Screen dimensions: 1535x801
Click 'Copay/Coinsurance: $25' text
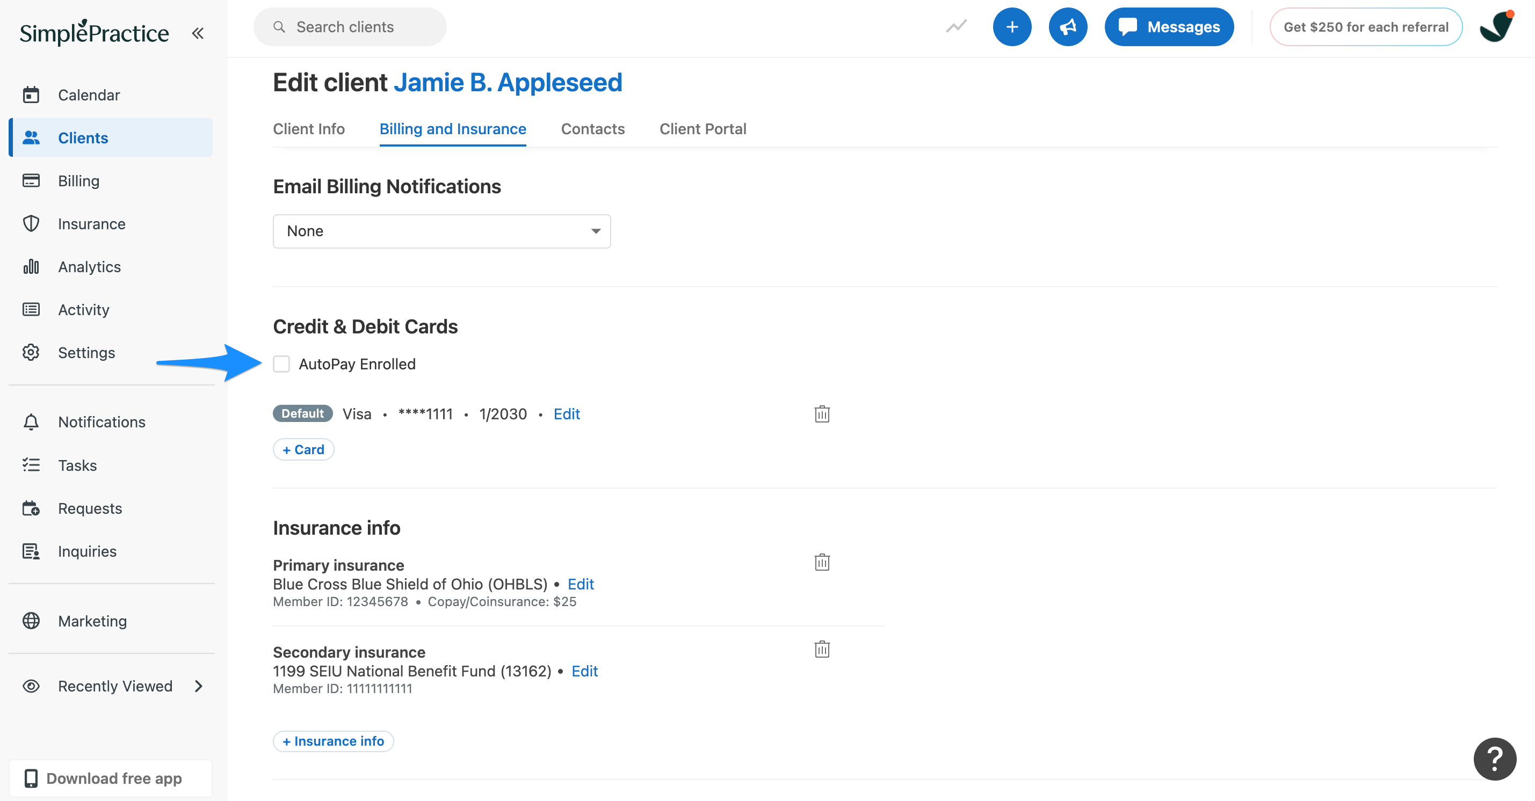[x=502, y=601]
